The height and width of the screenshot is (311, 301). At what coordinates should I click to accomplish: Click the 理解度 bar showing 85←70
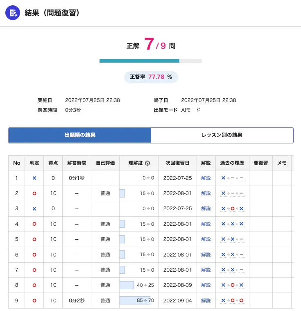tap(135, 300)
